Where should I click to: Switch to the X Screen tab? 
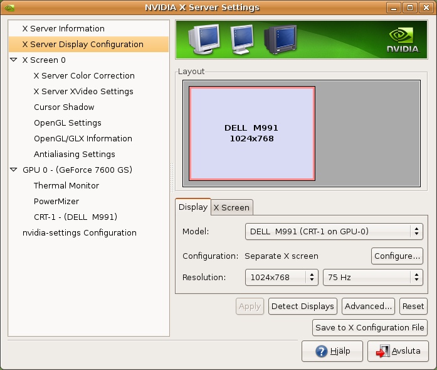(231, 207)
